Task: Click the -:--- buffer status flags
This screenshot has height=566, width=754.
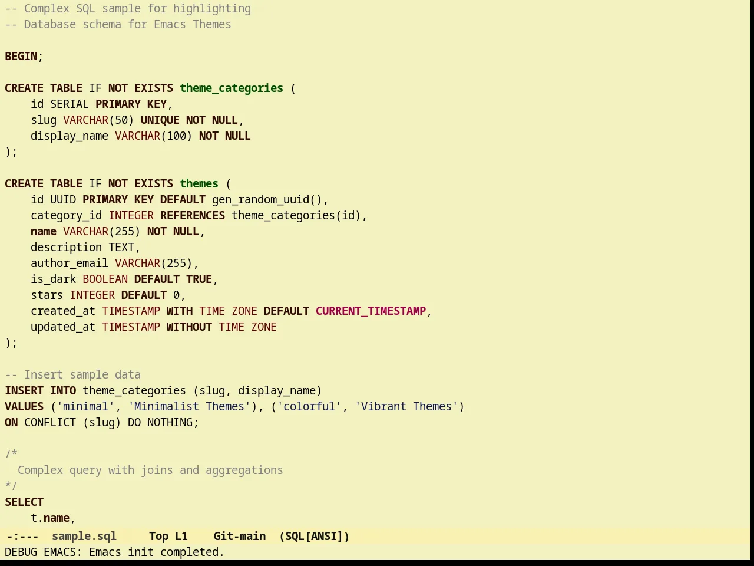Action: coord(22,537)
